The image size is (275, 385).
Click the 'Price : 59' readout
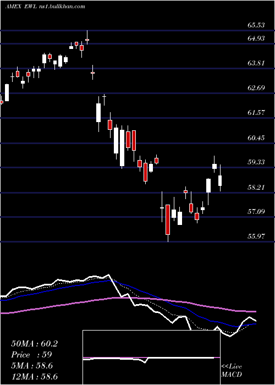[31, 355]
